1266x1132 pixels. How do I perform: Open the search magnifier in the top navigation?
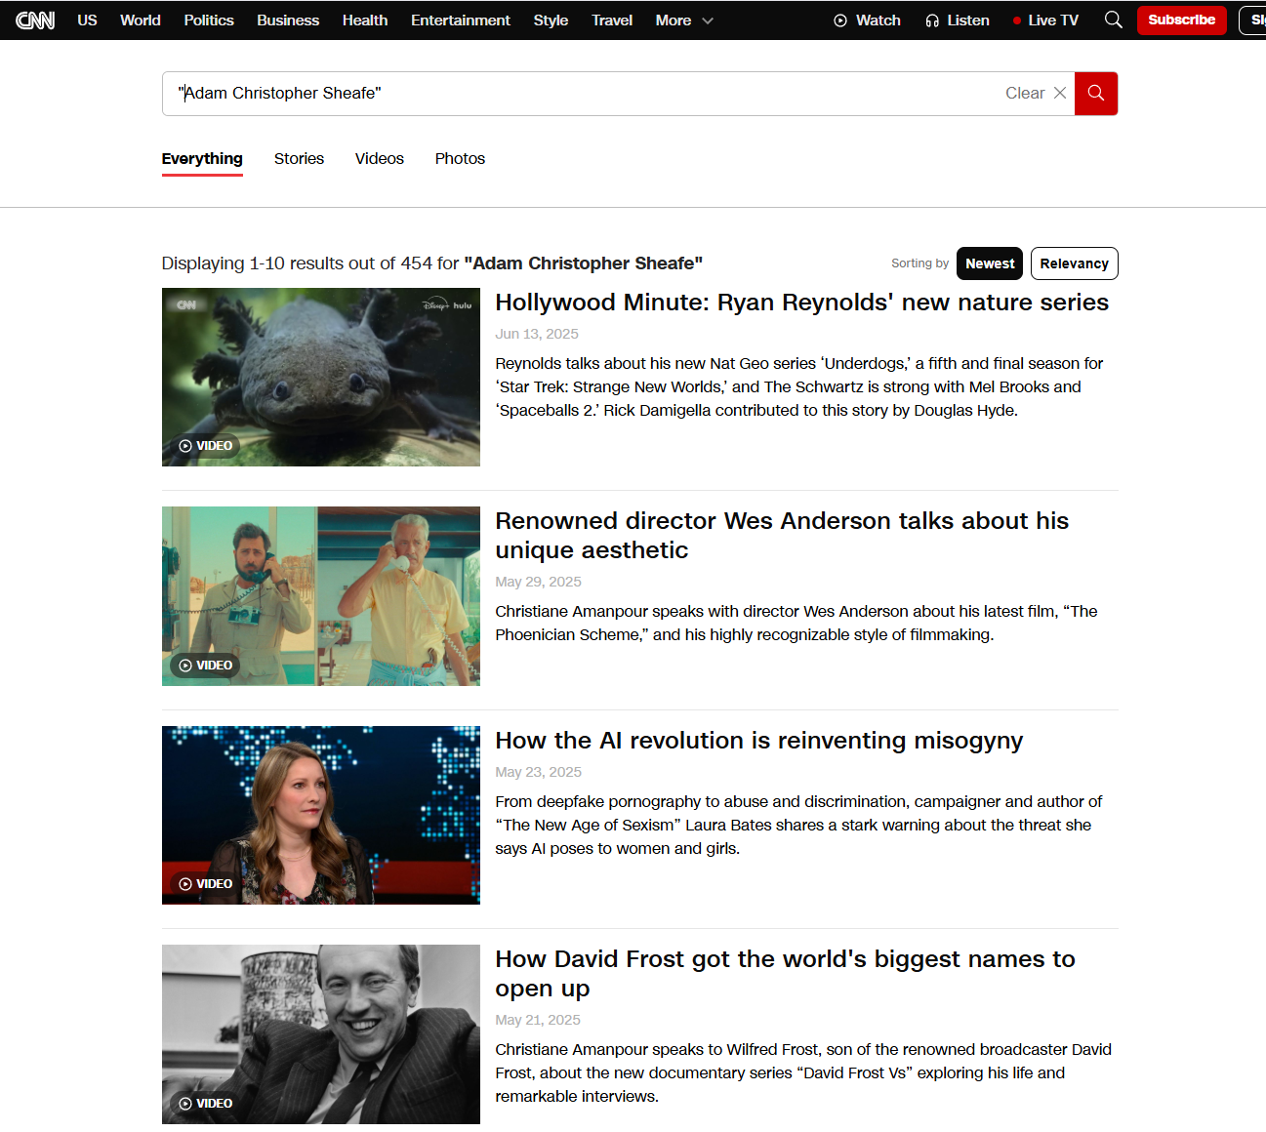pos(1113,20)
